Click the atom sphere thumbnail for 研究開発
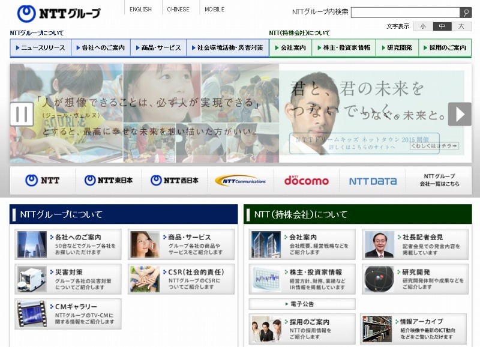 point(379,279)
